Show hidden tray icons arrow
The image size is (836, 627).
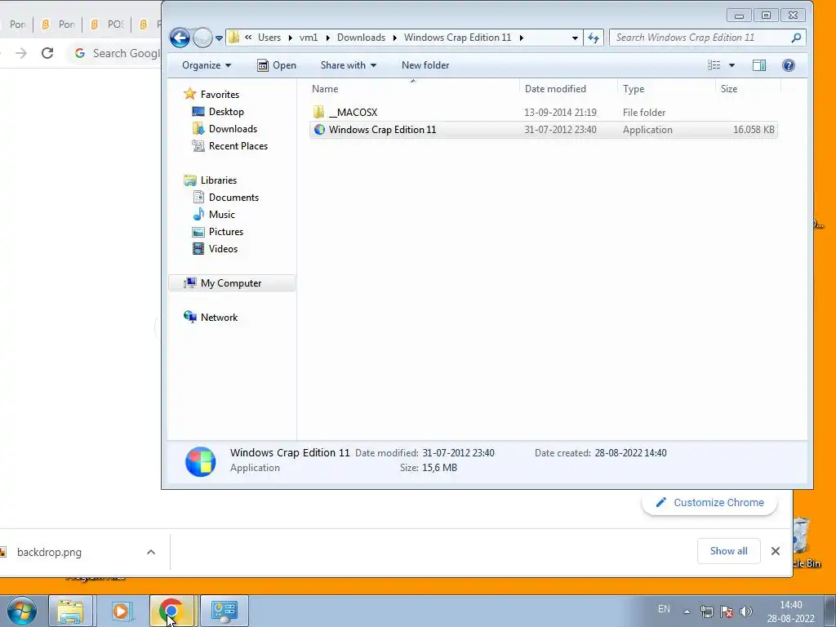point(687,611)
